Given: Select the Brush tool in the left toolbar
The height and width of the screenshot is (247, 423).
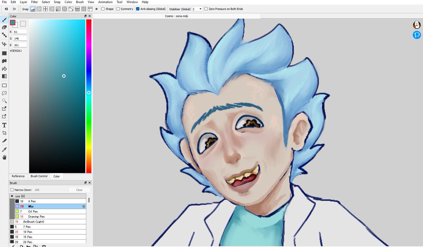Looking at the screenshot, I should (x=4, y=20).
